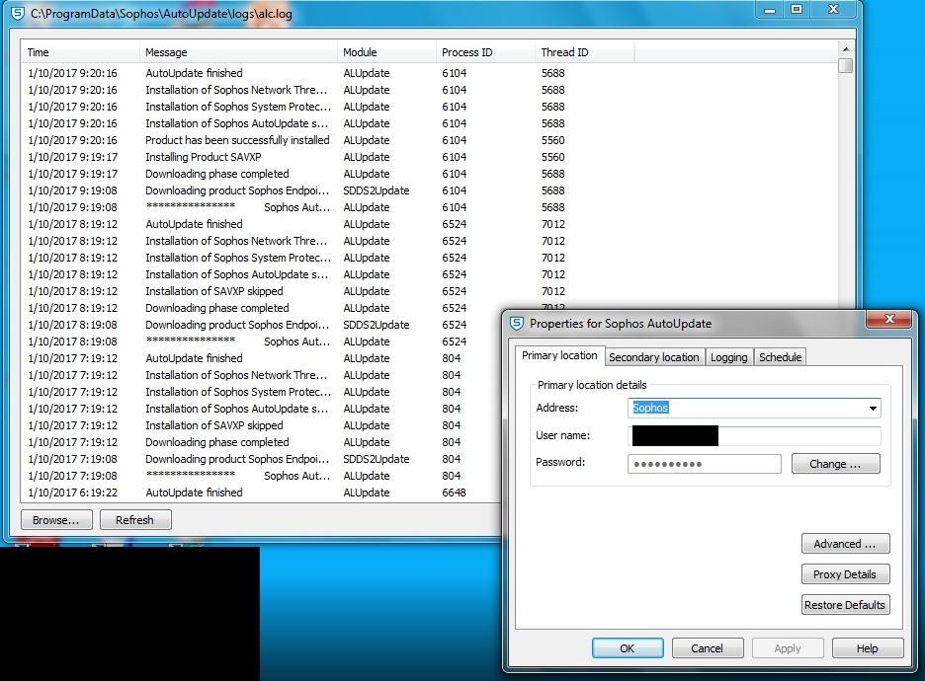Screen dimensions: 925x681
Task: Click the Sophos shield icon in alc.log title bar
Action: click(x=18, y=13)
